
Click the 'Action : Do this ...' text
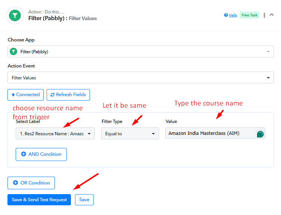[46, 12]
